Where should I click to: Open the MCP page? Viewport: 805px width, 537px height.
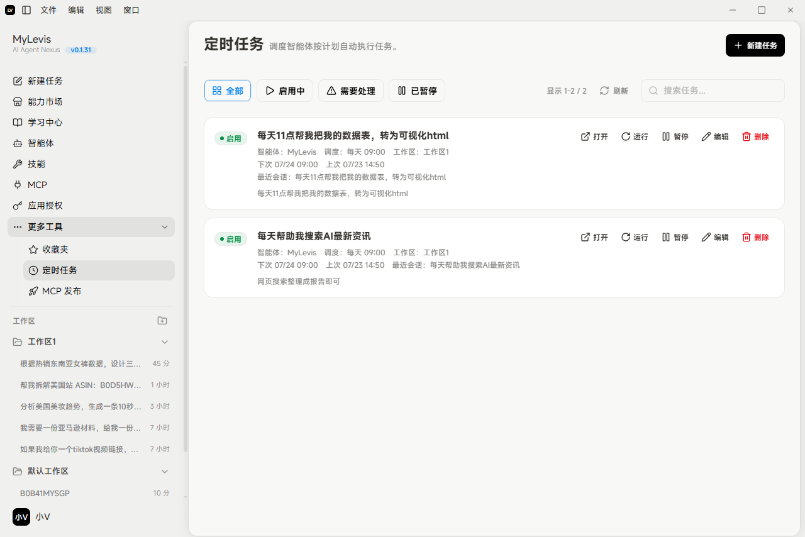(x=91, y=185)
